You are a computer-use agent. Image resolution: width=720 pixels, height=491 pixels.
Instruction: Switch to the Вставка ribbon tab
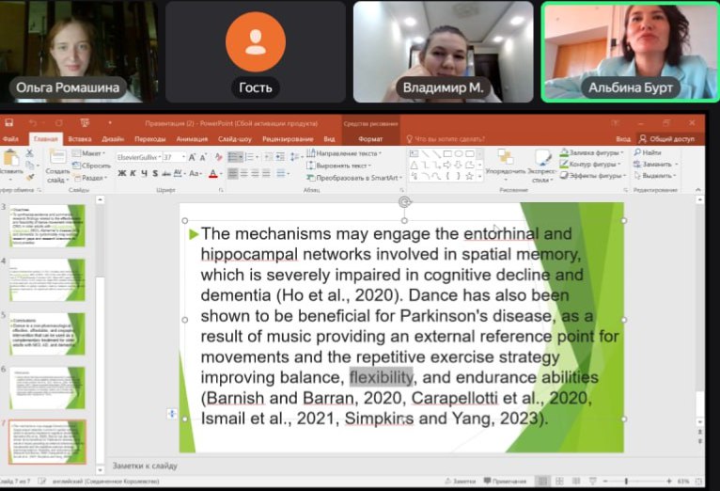click(x=80, y=138)
